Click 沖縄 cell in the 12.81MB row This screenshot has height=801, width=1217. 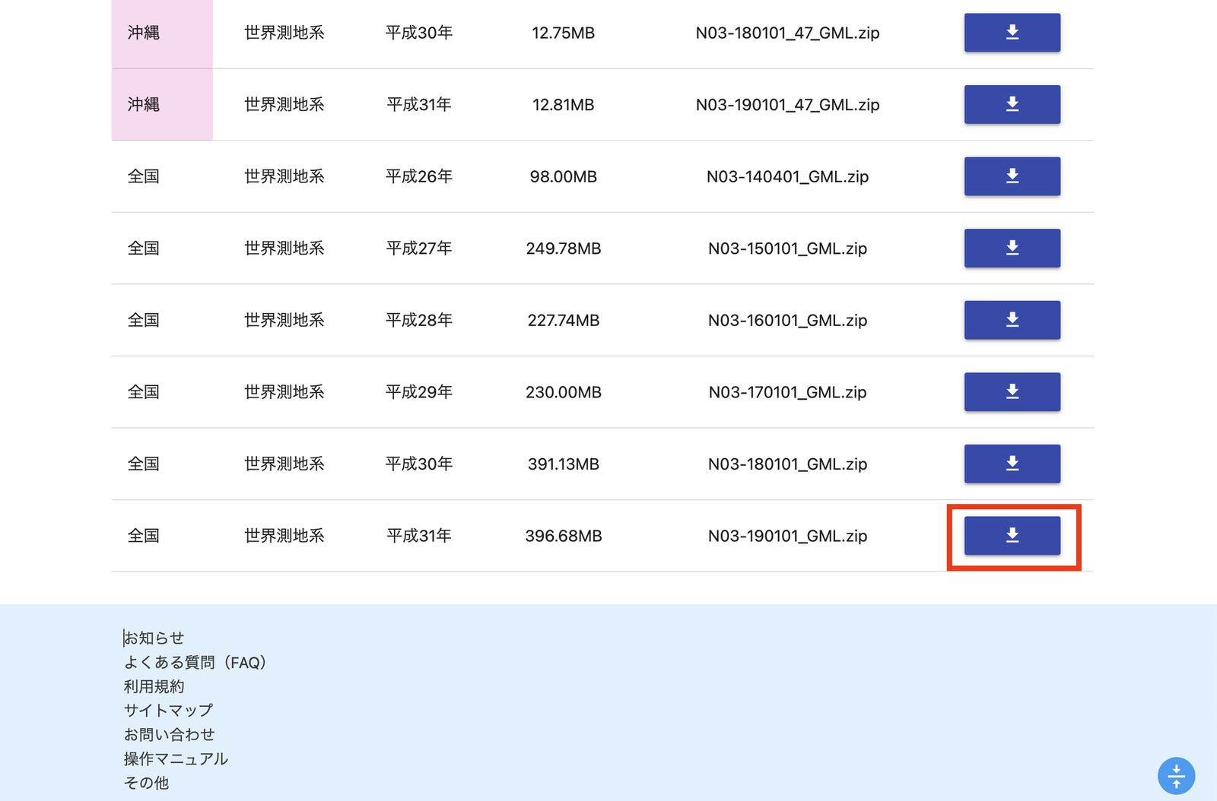(x=162, y=105)
